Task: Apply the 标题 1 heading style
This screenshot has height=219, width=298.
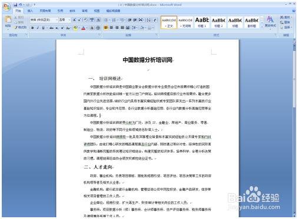Action: [202, 22]
